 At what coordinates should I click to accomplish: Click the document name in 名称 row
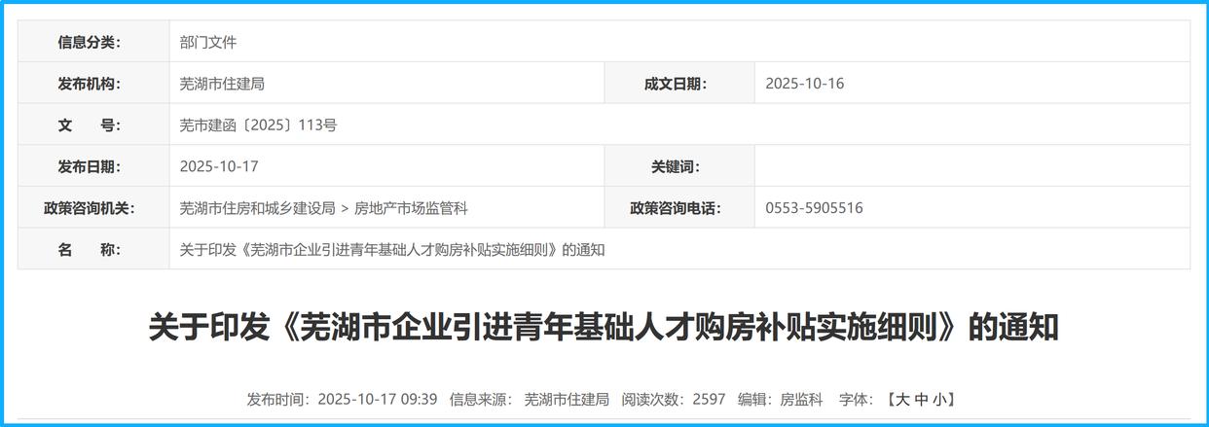(392, 249)
